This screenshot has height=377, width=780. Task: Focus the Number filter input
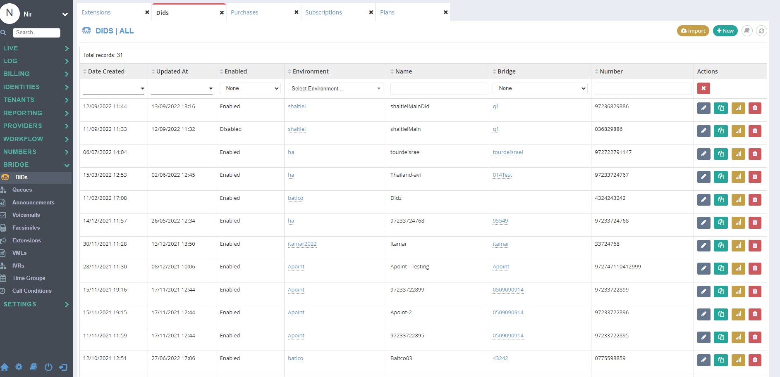643,89
